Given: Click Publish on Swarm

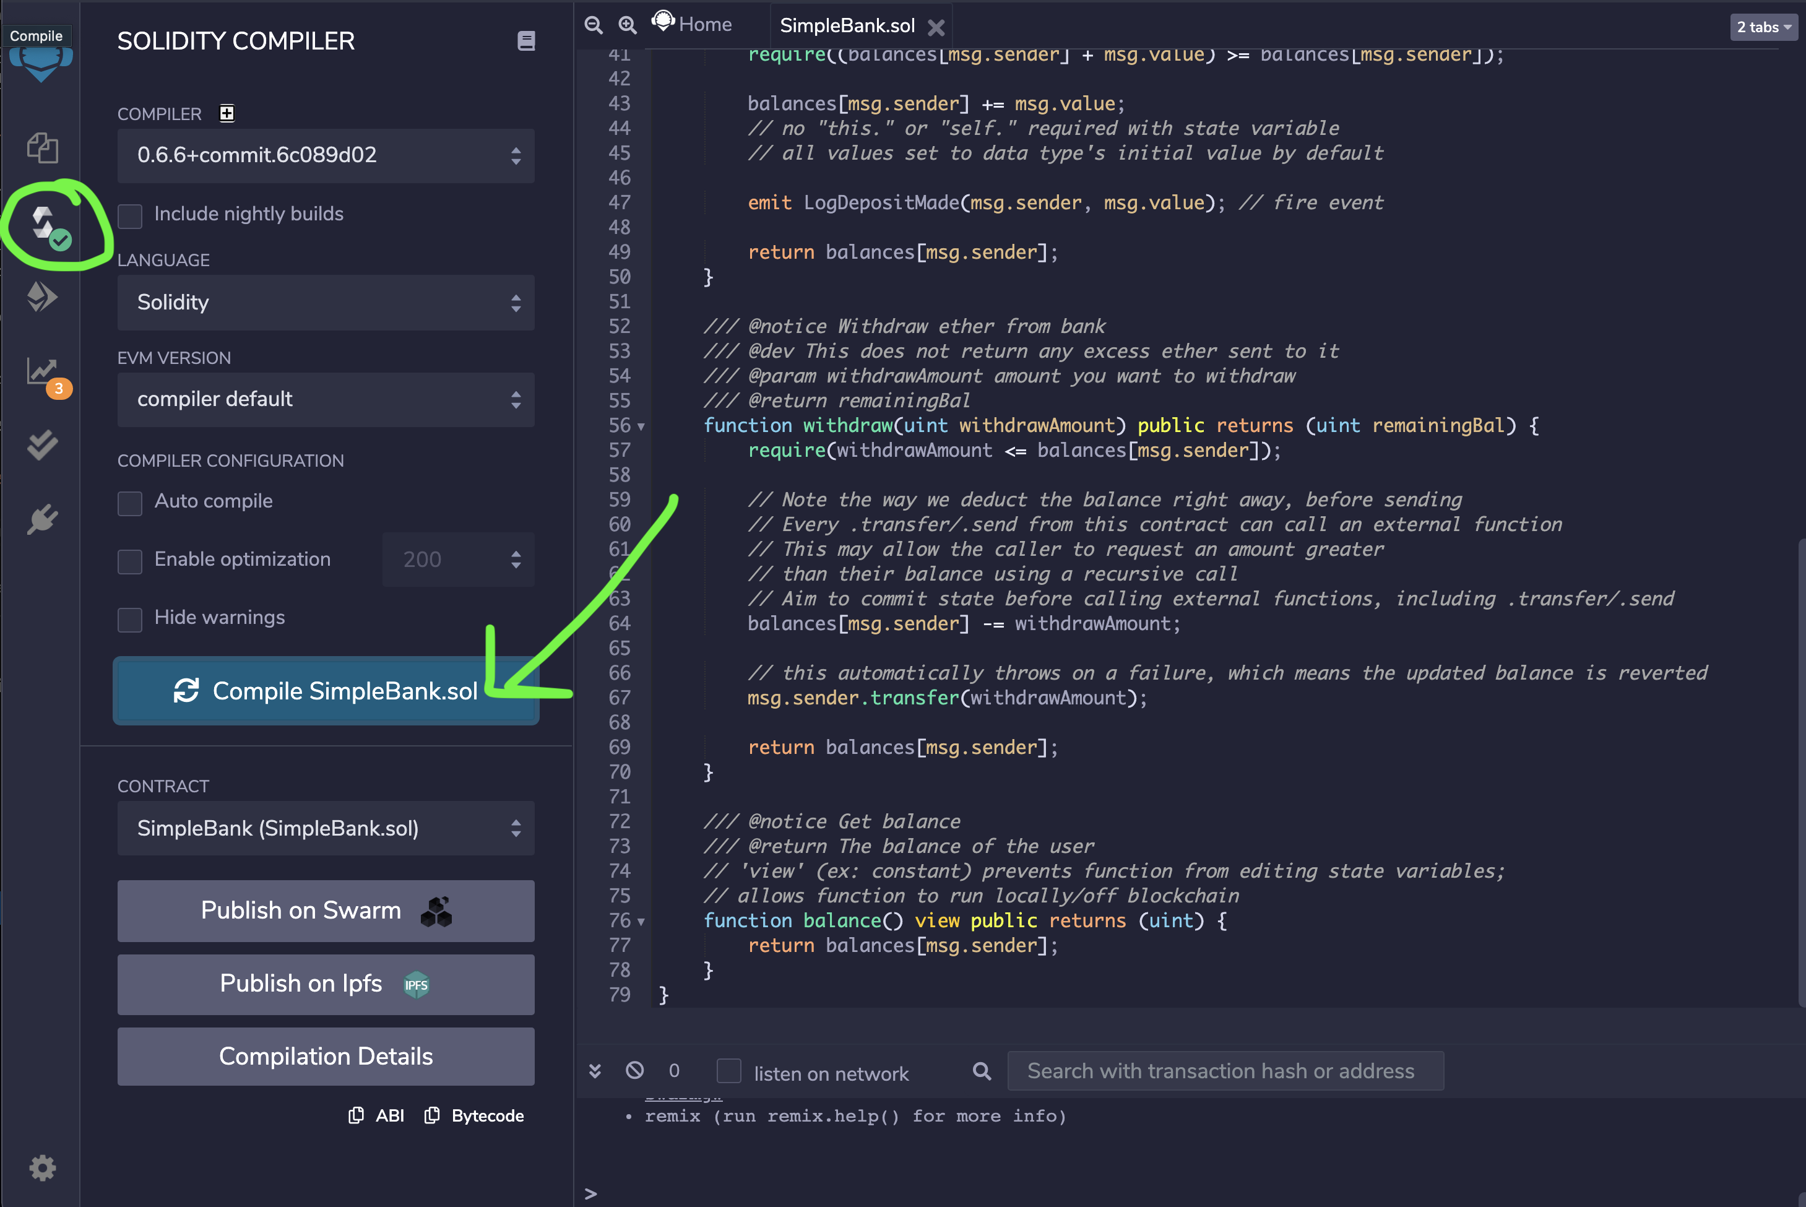Looking at the screenshot, I should 326,911.
